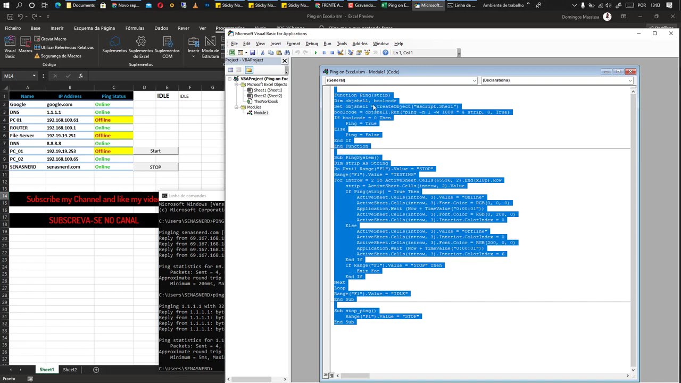Click VBA Help question mark icon
The width and height of the screenshot is (681, 383).
coord(385,53)
